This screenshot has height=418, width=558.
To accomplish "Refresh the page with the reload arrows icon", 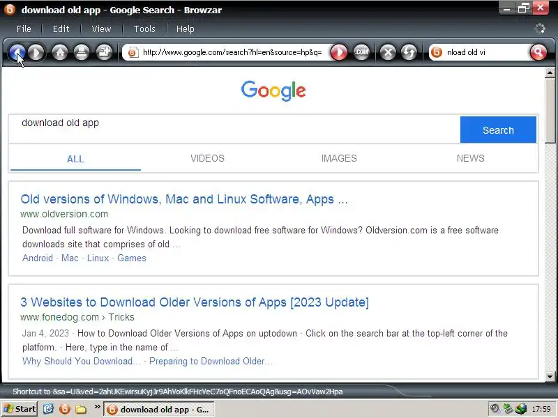I will 409,53.
